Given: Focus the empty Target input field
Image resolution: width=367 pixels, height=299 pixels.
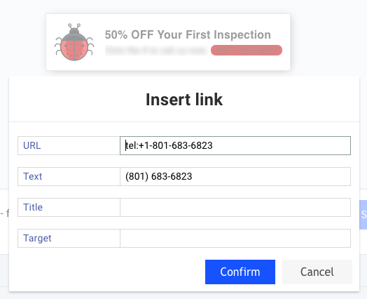Looking at the screenshot, I should click(235, 238).
